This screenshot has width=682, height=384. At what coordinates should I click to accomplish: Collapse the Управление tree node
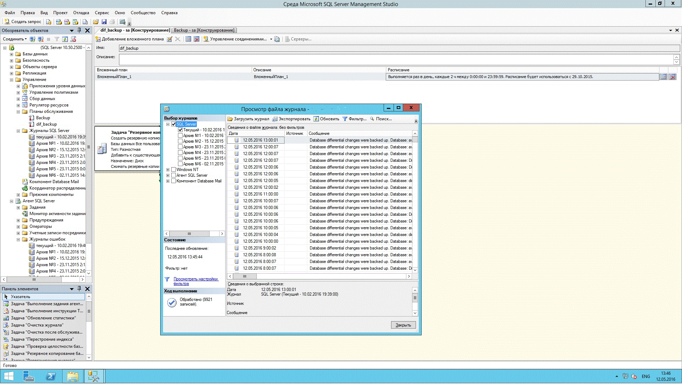coord(11,80)
